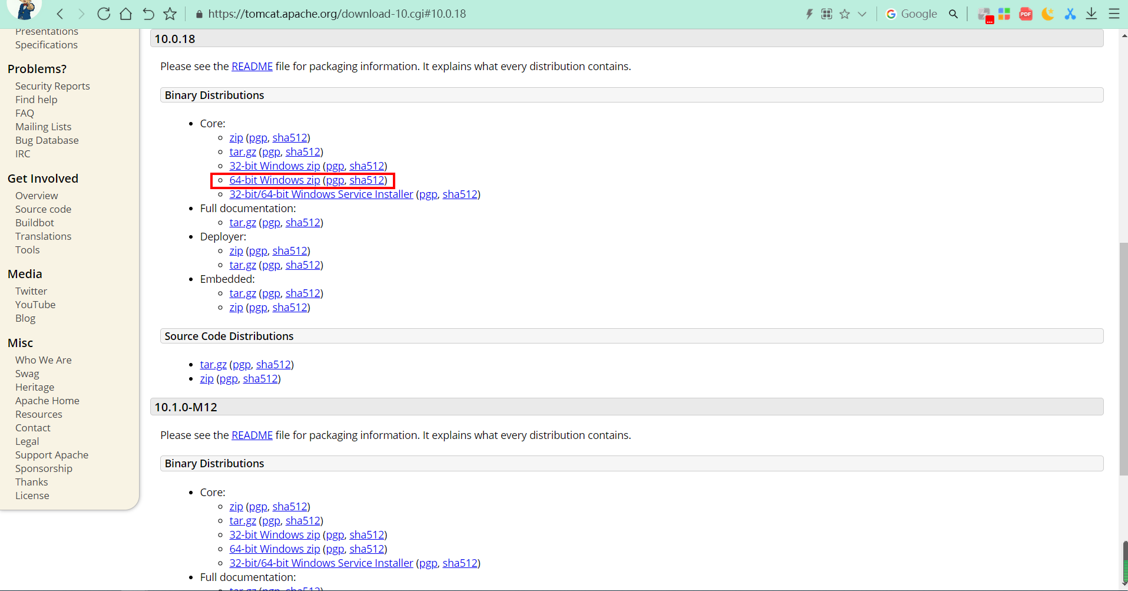Image resolution: width=1128 pixels, height=591 pixels.
Task: Open Buildbot sidebar link
Action: [35, 223]
